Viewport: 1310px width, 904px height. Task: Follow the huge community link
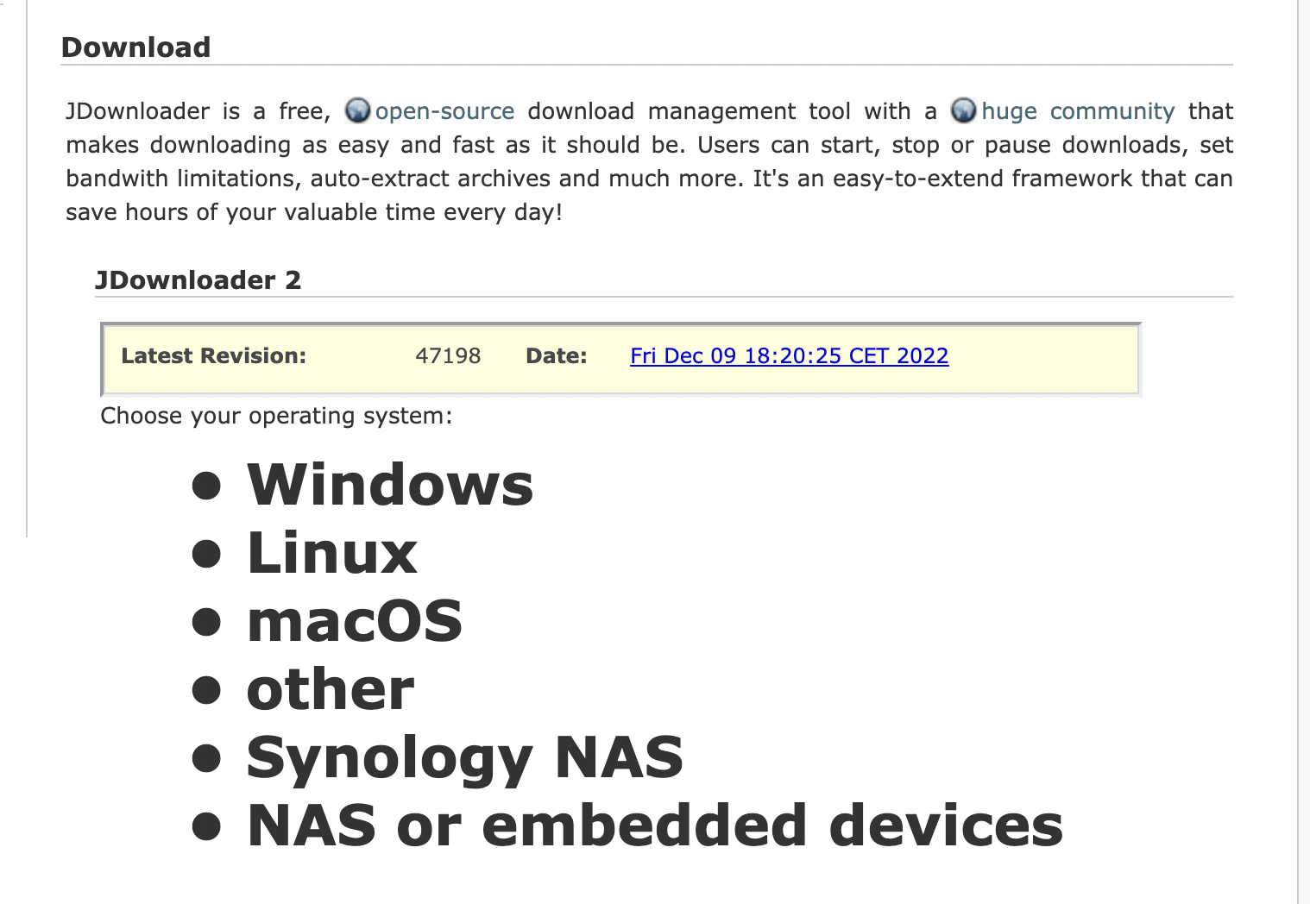(1078, 111)
